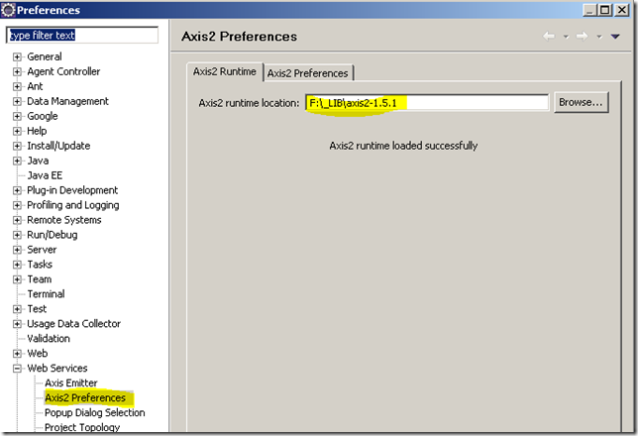Switch to the Axis2 Runtime tab
This screenshot has width=638, height=436.
click(225, 71)
